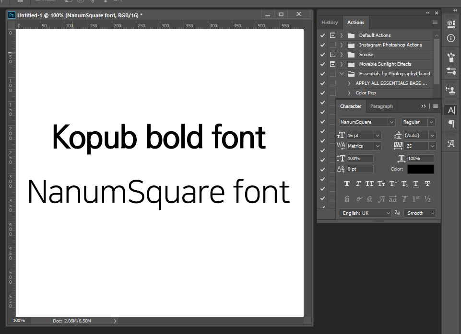
Task: Select the APPLY ALL ESSENTIALS BASE action
Action: click(x=391, y=83)
